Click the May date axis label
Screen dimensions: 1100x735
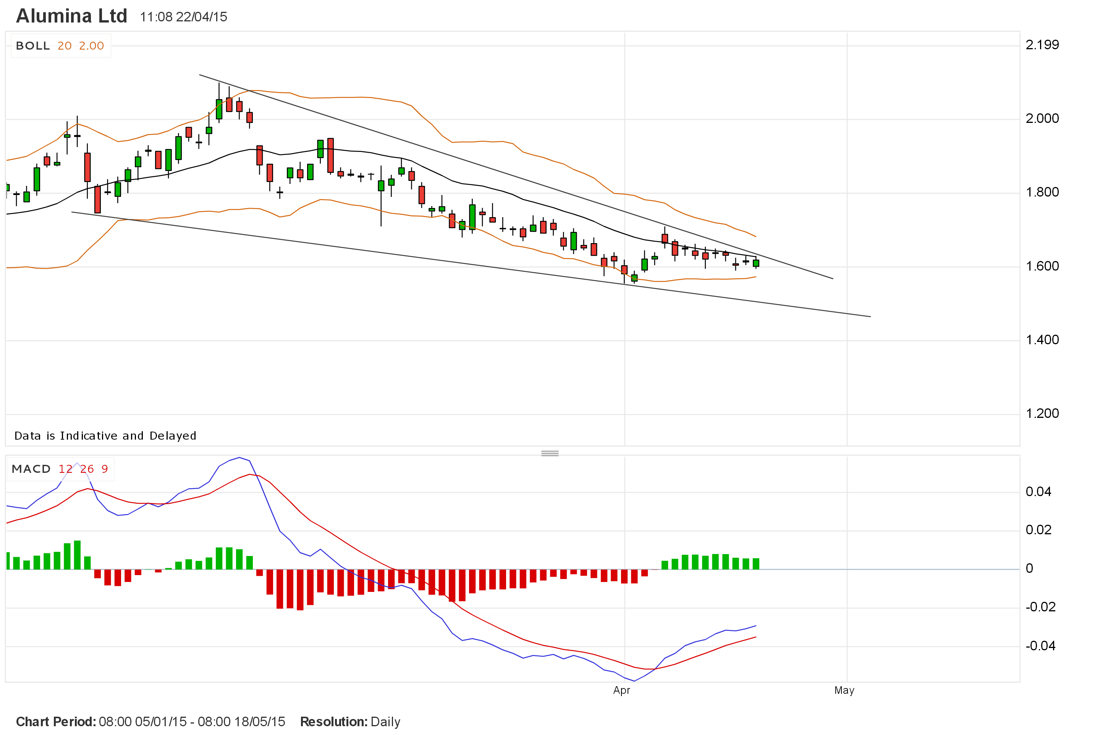point(844,690)
